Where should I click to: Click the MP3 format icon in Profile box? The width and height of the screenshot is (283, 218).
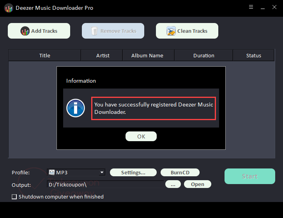[51, 172]
